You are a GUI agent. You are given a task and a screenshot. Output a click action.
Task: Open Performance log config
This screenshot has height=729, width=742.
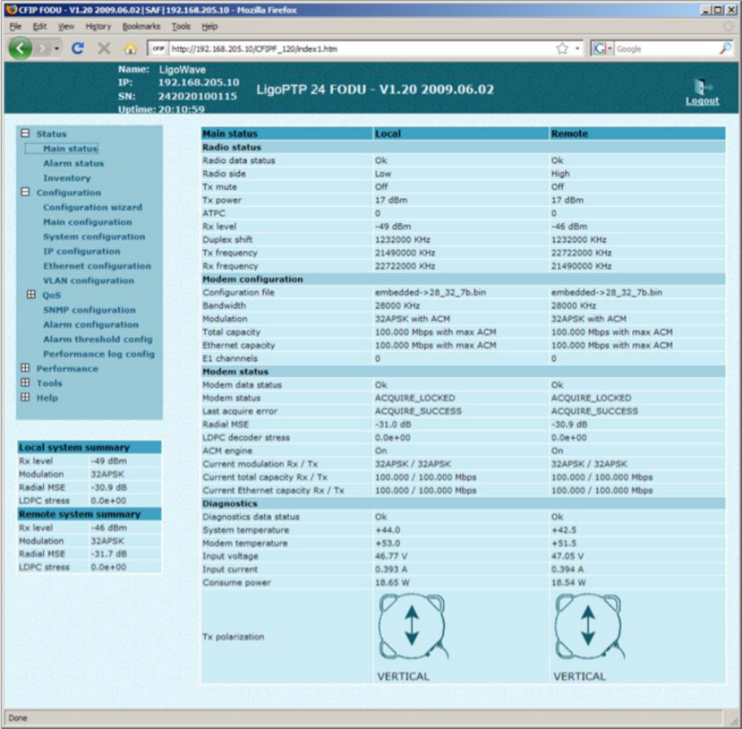pos(99,354)
